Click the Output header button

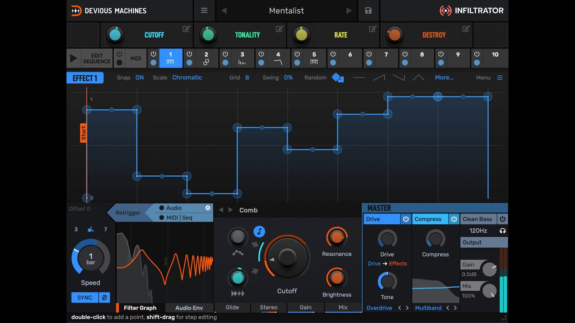tap(484, 242)
